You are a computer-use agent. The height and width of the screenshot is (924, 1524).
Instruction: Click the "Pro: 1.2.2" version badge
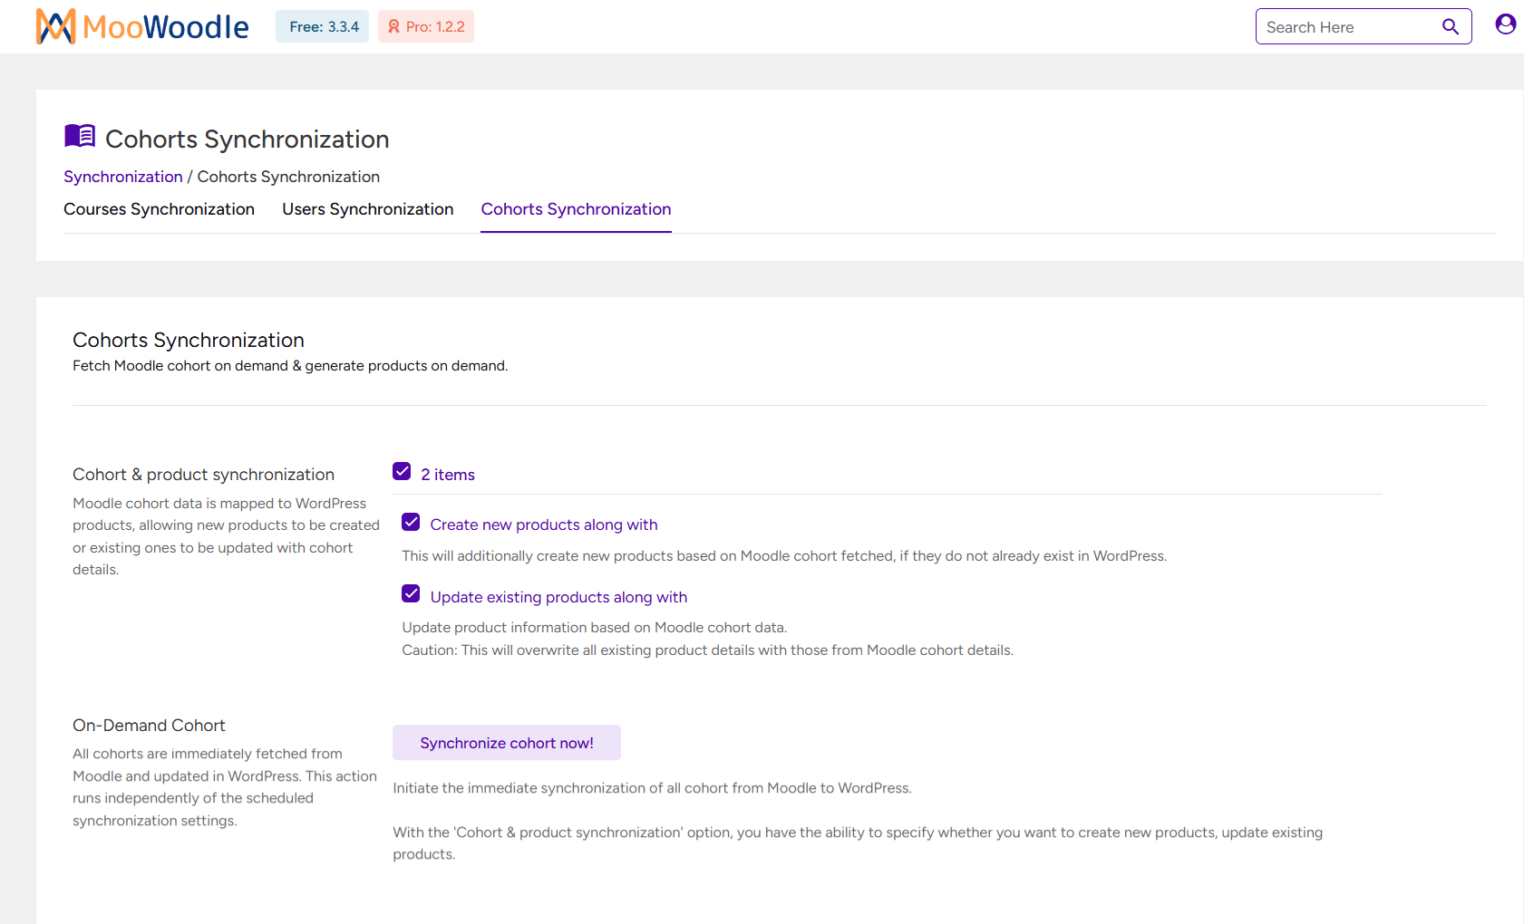point(425,26)
